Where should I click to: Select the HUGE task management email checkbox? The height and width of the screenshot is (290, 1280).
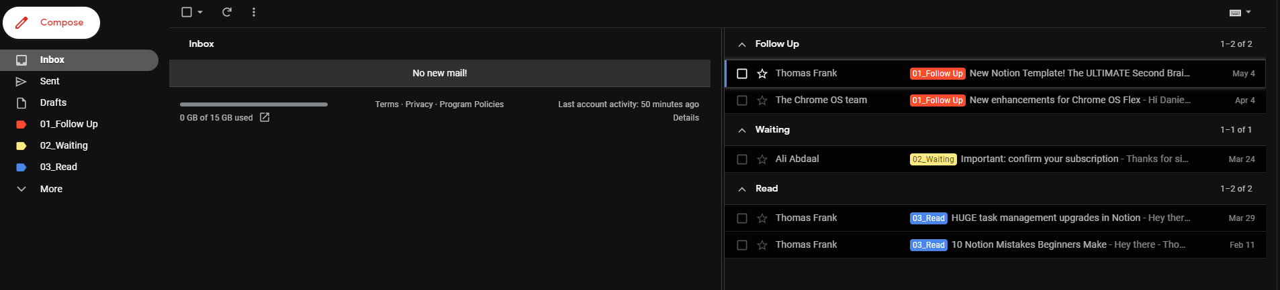click(x=742, y=218)
